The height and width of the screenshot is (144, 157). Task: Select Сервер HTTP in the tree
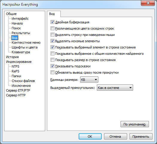click(x=16, y=95)
